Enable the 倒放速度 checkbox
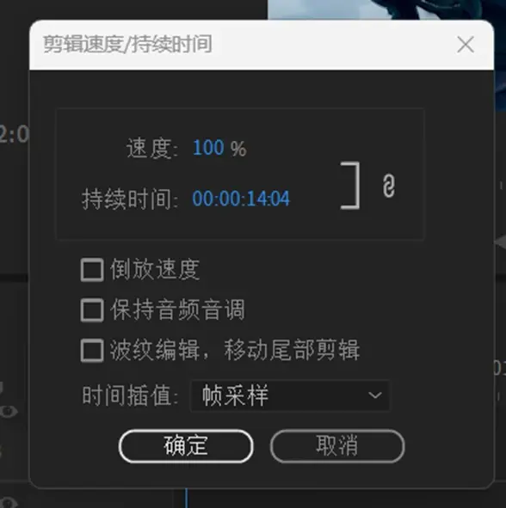Viewport: 506px width, 508px height. coord(92,270)
